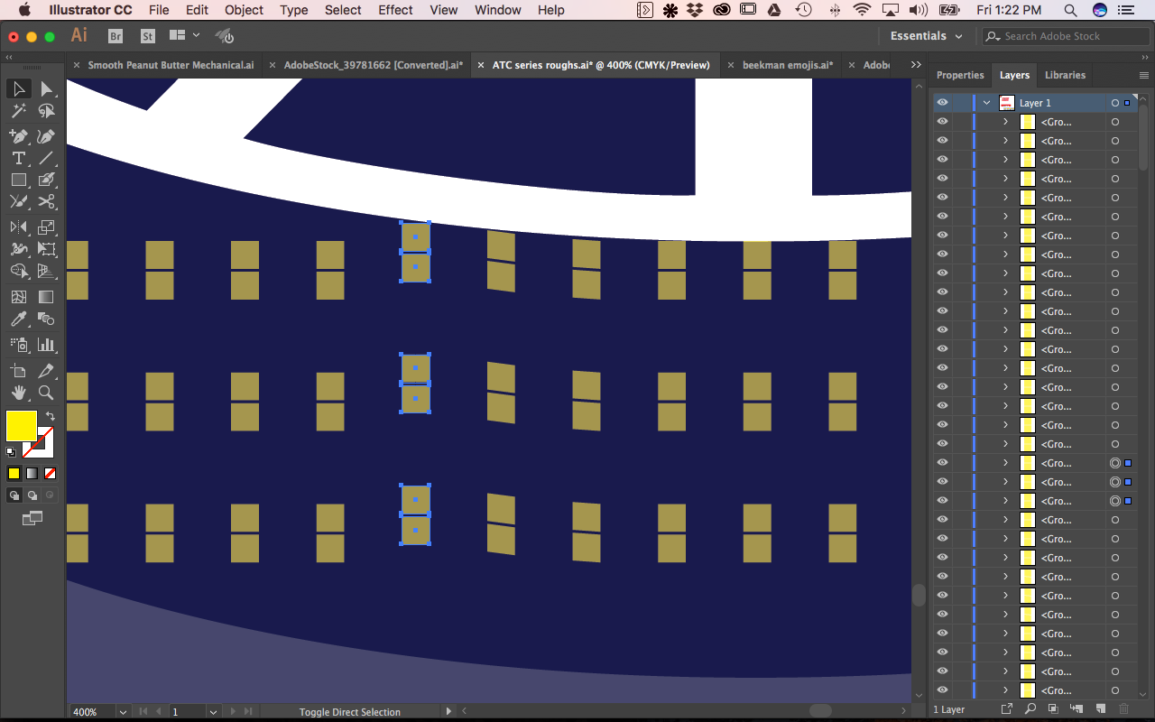Swap fill and stroke colors
1155x722 pixels.
tap(50, 416)
